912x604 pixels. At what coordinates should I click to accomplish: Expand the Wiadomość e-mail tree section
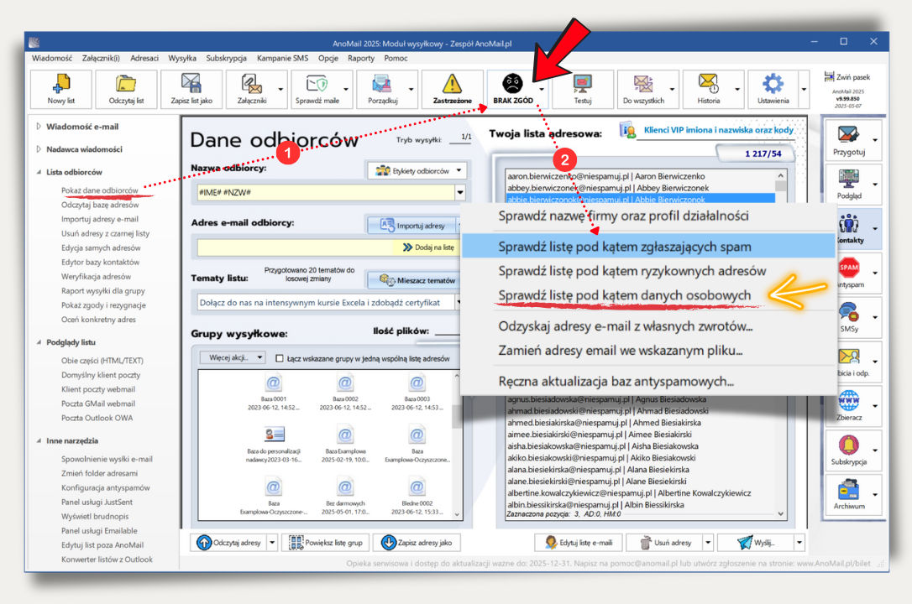tap(39, 126)
